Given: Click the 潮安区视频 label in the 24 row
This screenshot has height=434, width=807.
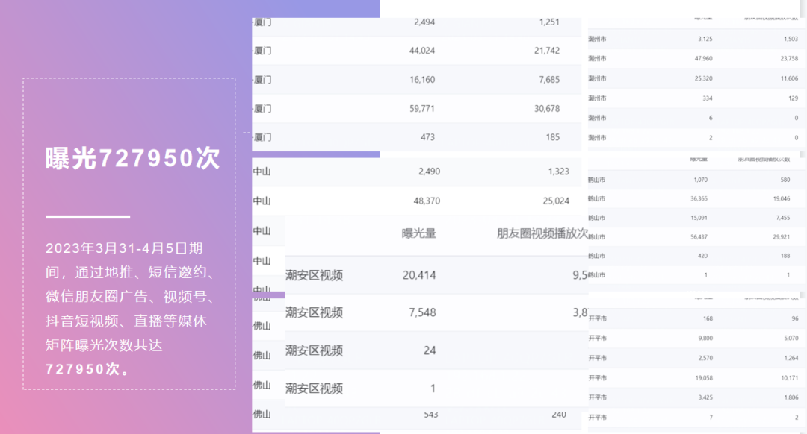Looking at the screenshot, I should [x=314, y=350].
